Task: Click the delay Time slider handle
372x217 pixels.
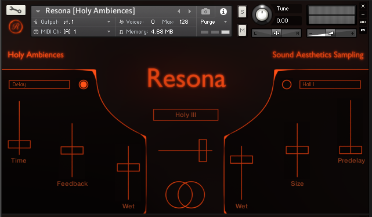Action: (19, 144)
